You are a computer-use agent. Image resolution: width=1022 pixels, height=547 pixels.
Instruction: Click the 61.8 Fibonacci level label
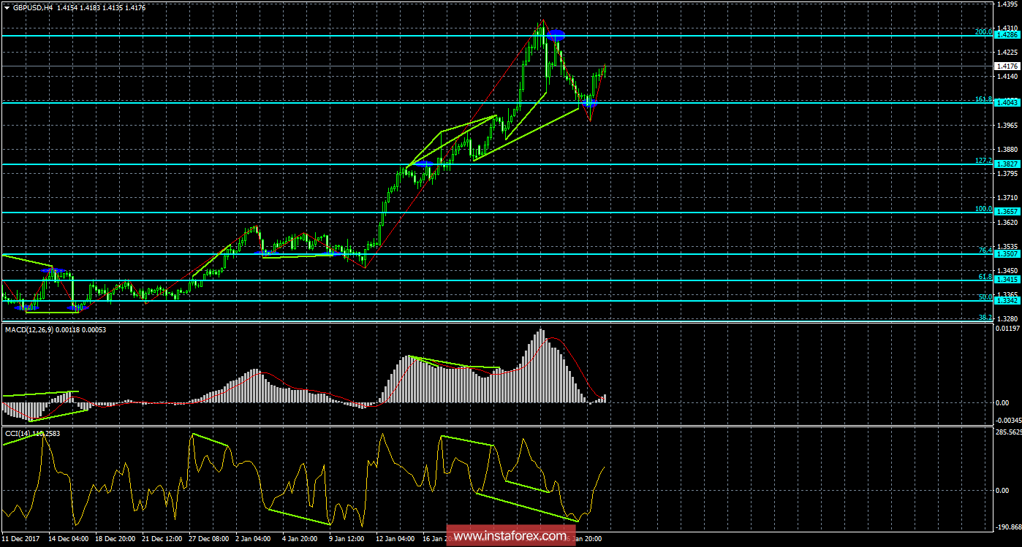[x=985, y=277]
